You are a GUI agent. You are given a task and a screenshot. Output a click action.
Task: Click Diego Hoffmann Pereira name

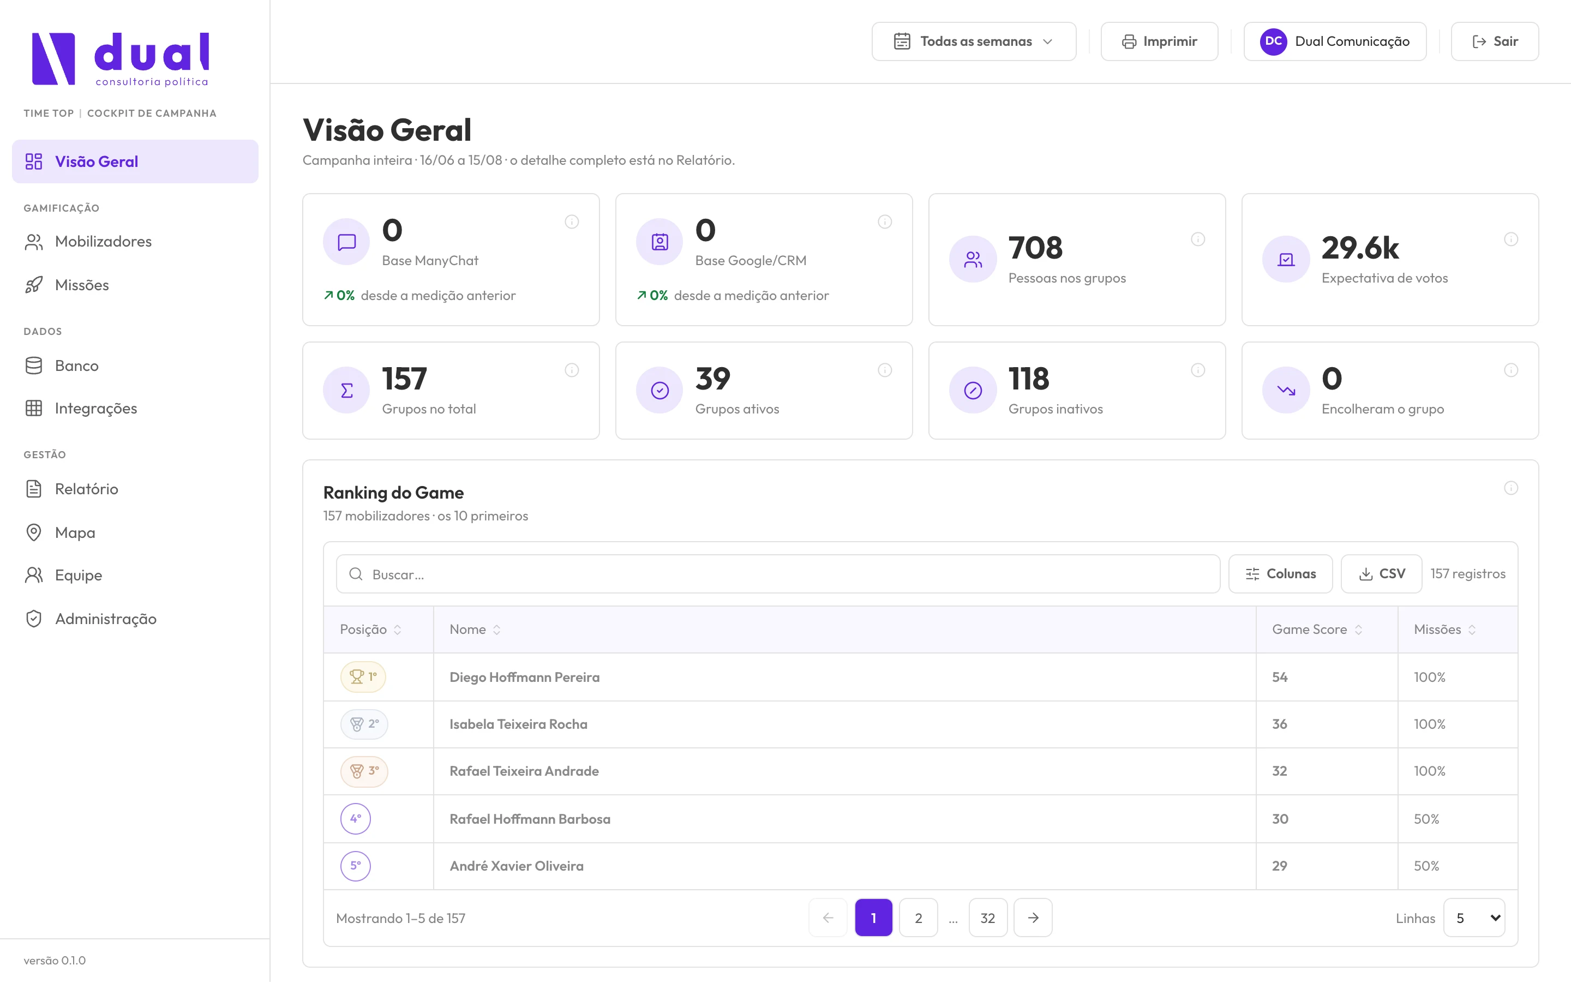pyautogui.click(x=525, y=678)
